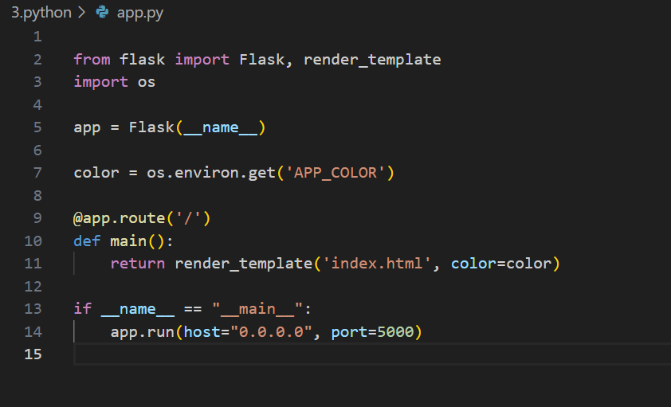Open the 3.python breadcrumb folder
Viewport: 671px width, 407px height.
point(41,13)
